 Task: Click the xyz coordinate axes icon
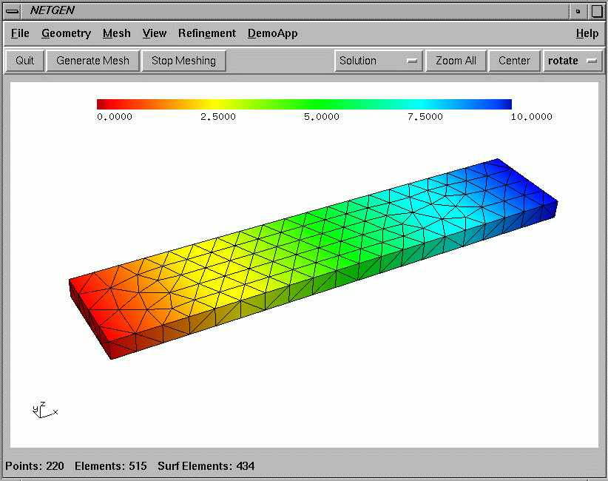tap(45, 410)
